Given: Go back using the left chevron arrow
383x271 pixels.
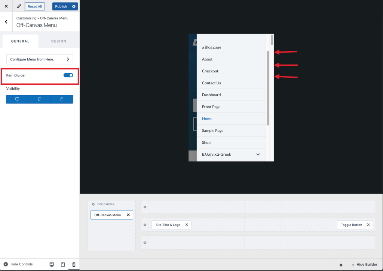Looking at the screenshot, I should [6, 22].
